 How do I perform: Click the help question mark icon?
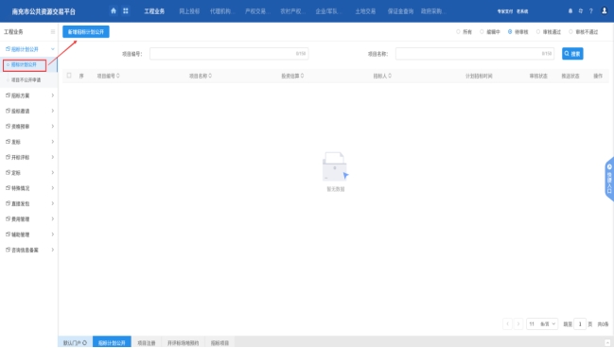click(x=591, y=11)
